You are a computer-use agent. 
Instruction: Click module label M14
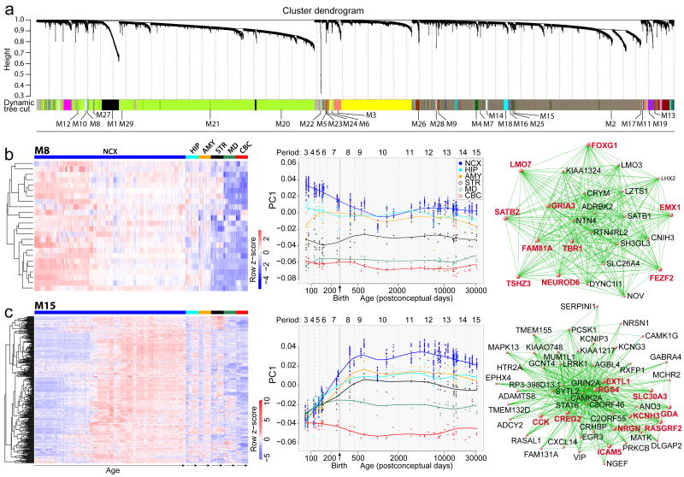point(496,116)
